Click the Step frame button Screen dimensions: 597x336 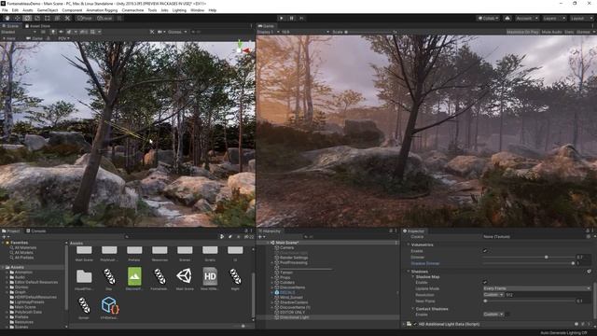coord(302,19)
